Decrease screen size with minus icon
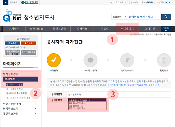Image resolution: width=175 pixels, height=127 pixels. point(170,2)
